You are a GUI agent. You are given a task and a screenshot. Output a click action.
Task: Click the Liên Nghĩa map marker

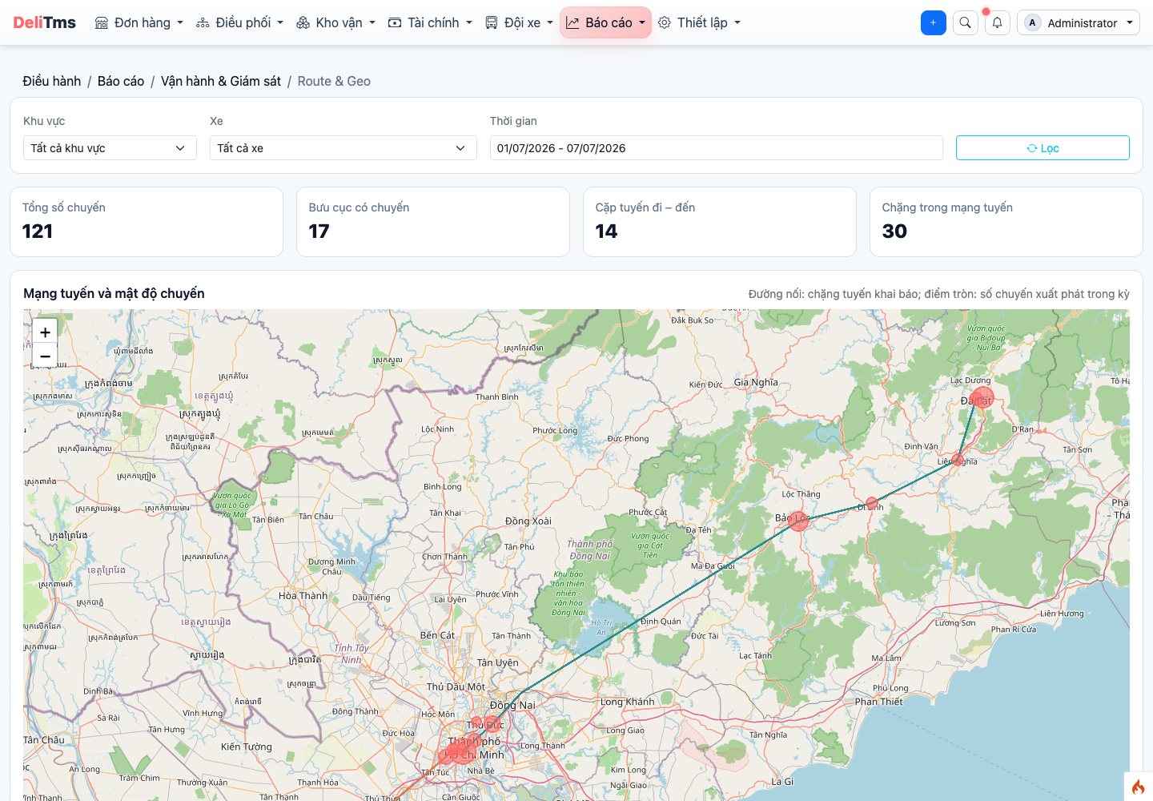click(958, 460)
